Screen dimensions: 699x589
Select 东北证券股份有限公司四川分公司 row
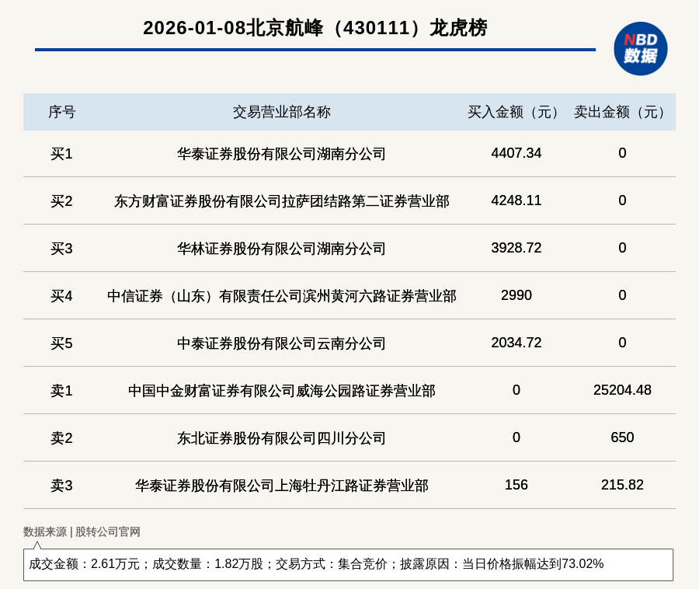pyautogui.click(x=281, y=438)
